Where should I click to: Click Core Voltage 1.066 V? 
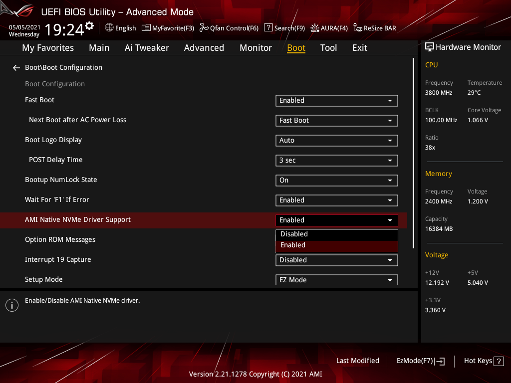478,120
